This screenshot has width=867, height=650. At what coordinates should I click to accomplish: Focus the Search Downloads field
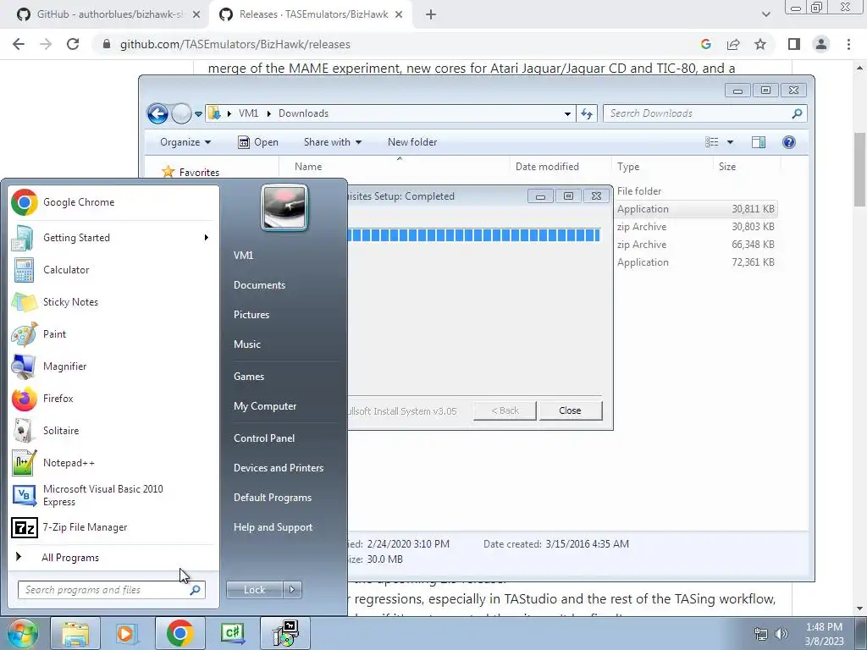click(x=705, y=113)
